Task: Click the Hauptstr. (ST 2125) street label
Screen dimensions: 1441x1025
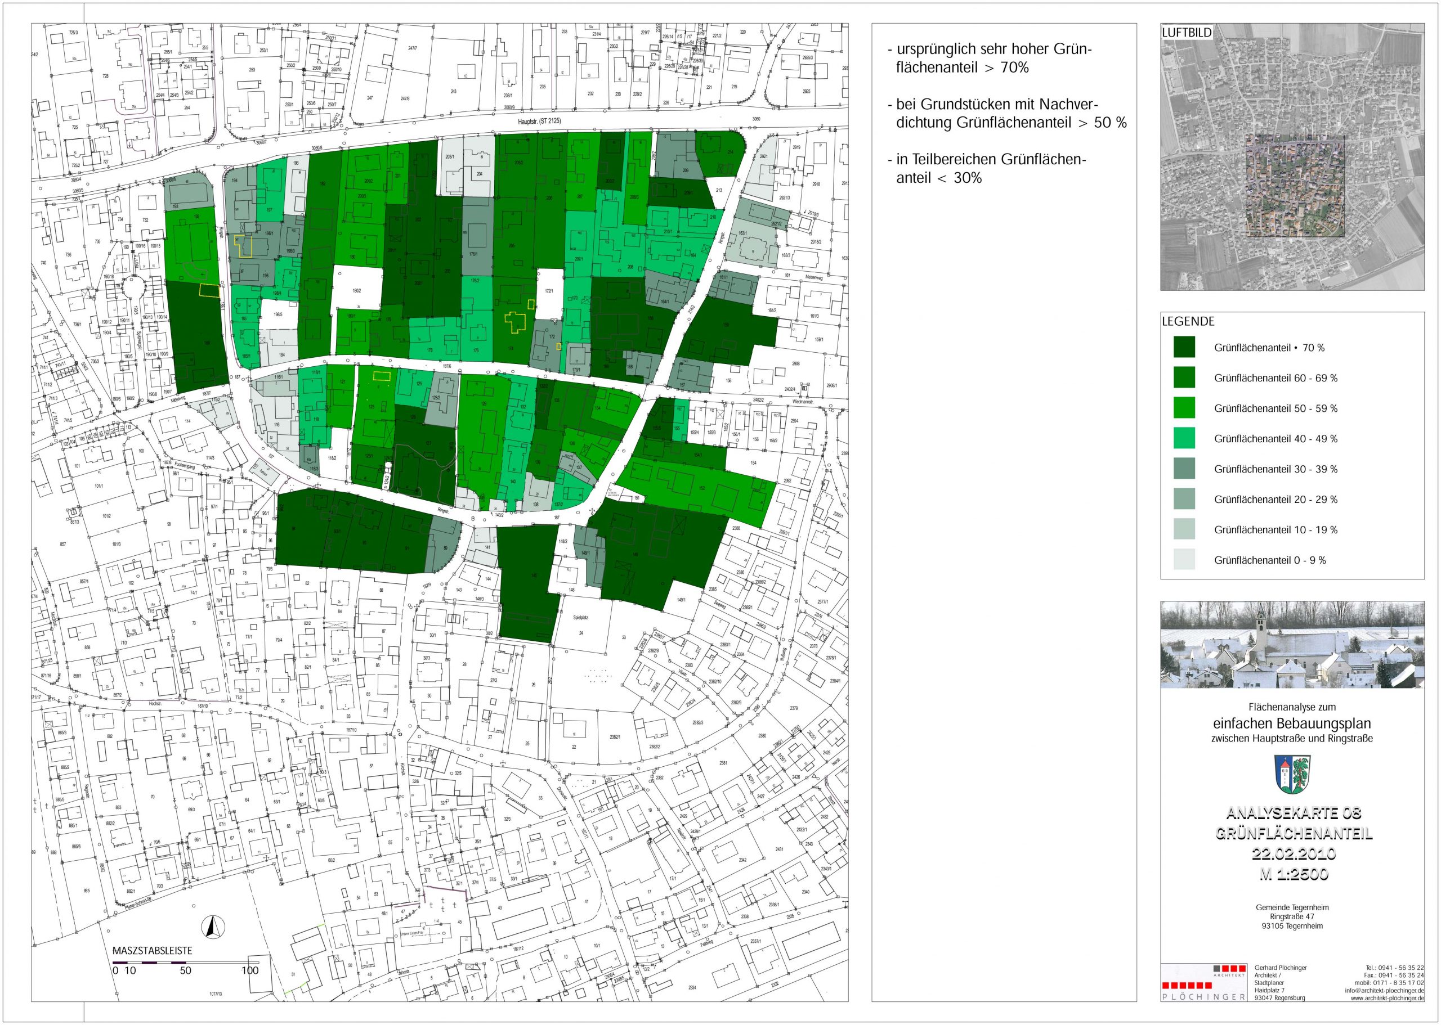Action: coord(539,121)
